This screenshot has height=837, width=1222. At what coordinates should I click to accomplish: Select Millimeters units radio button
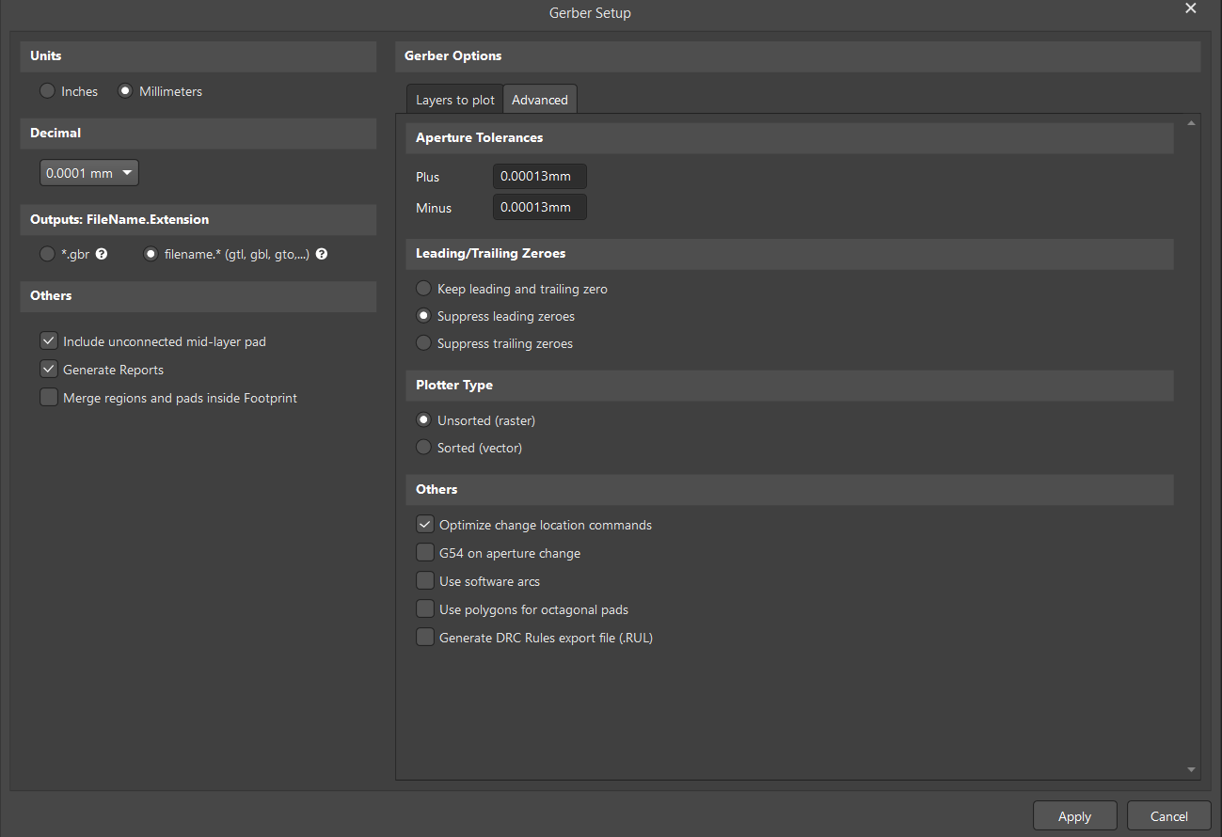(125, 91)
